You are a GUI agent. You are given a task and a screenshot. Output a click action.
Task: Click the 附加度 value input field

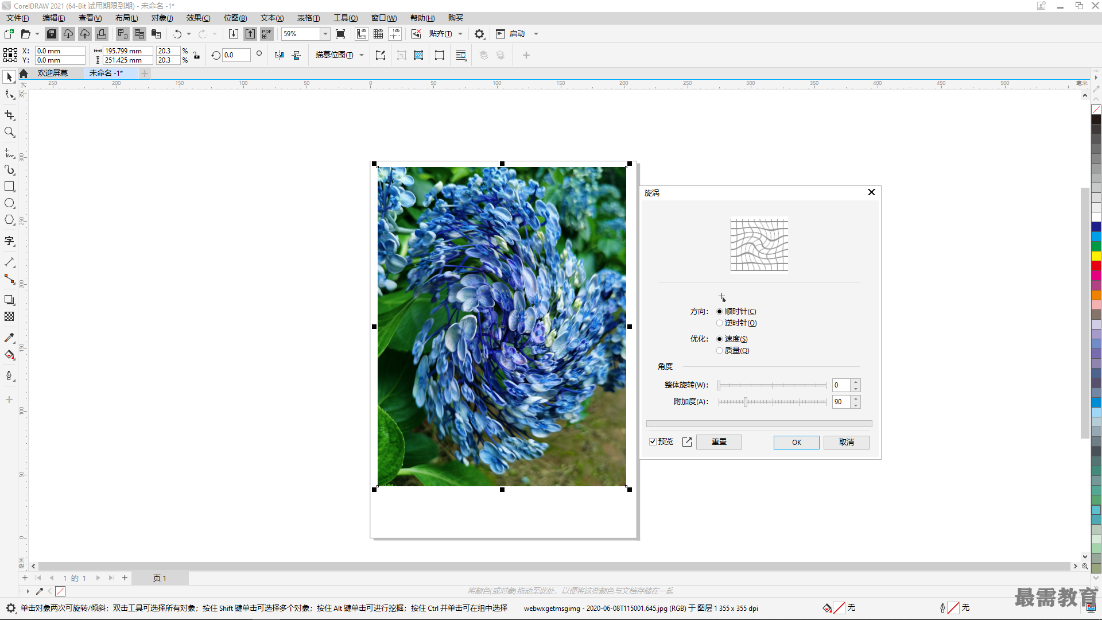(x=841, y=402)
